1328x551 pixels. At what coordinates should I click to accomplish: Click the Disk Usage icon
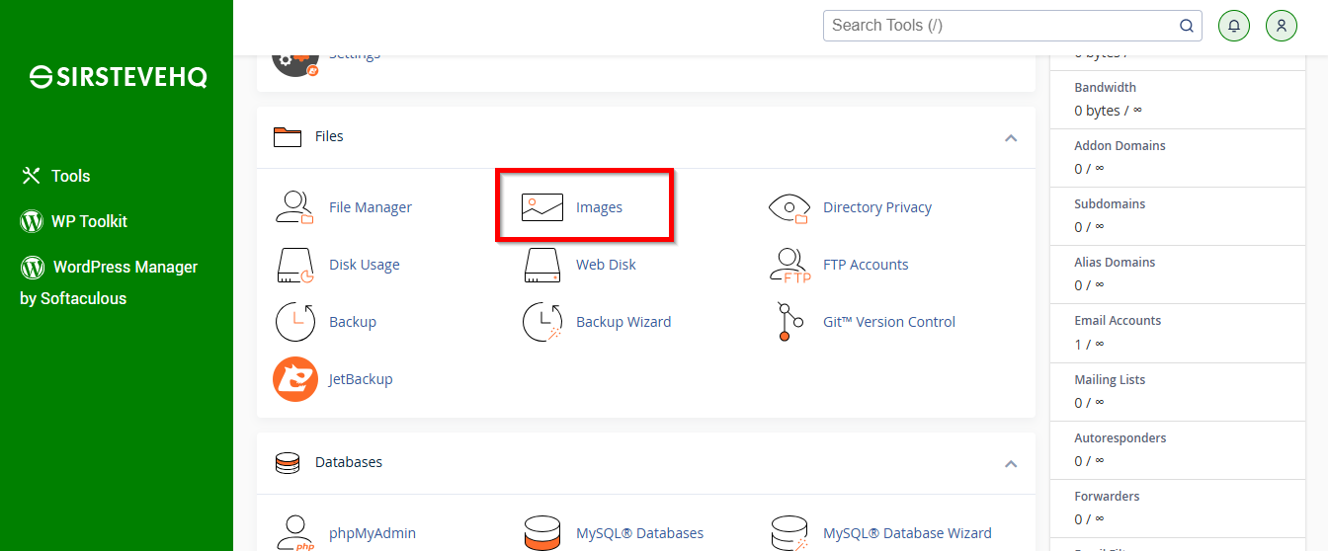[x=294, y=265]
